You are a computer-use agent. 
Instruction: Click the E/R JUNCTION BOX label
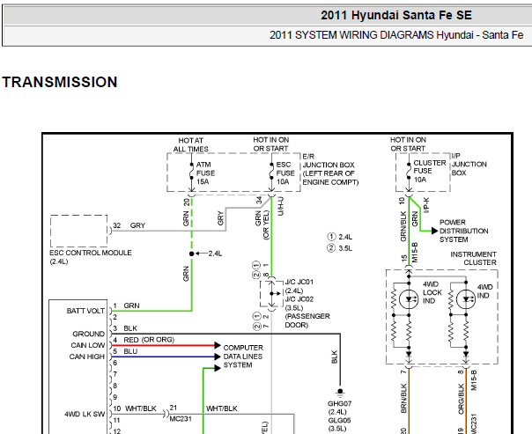coord(330,169)
